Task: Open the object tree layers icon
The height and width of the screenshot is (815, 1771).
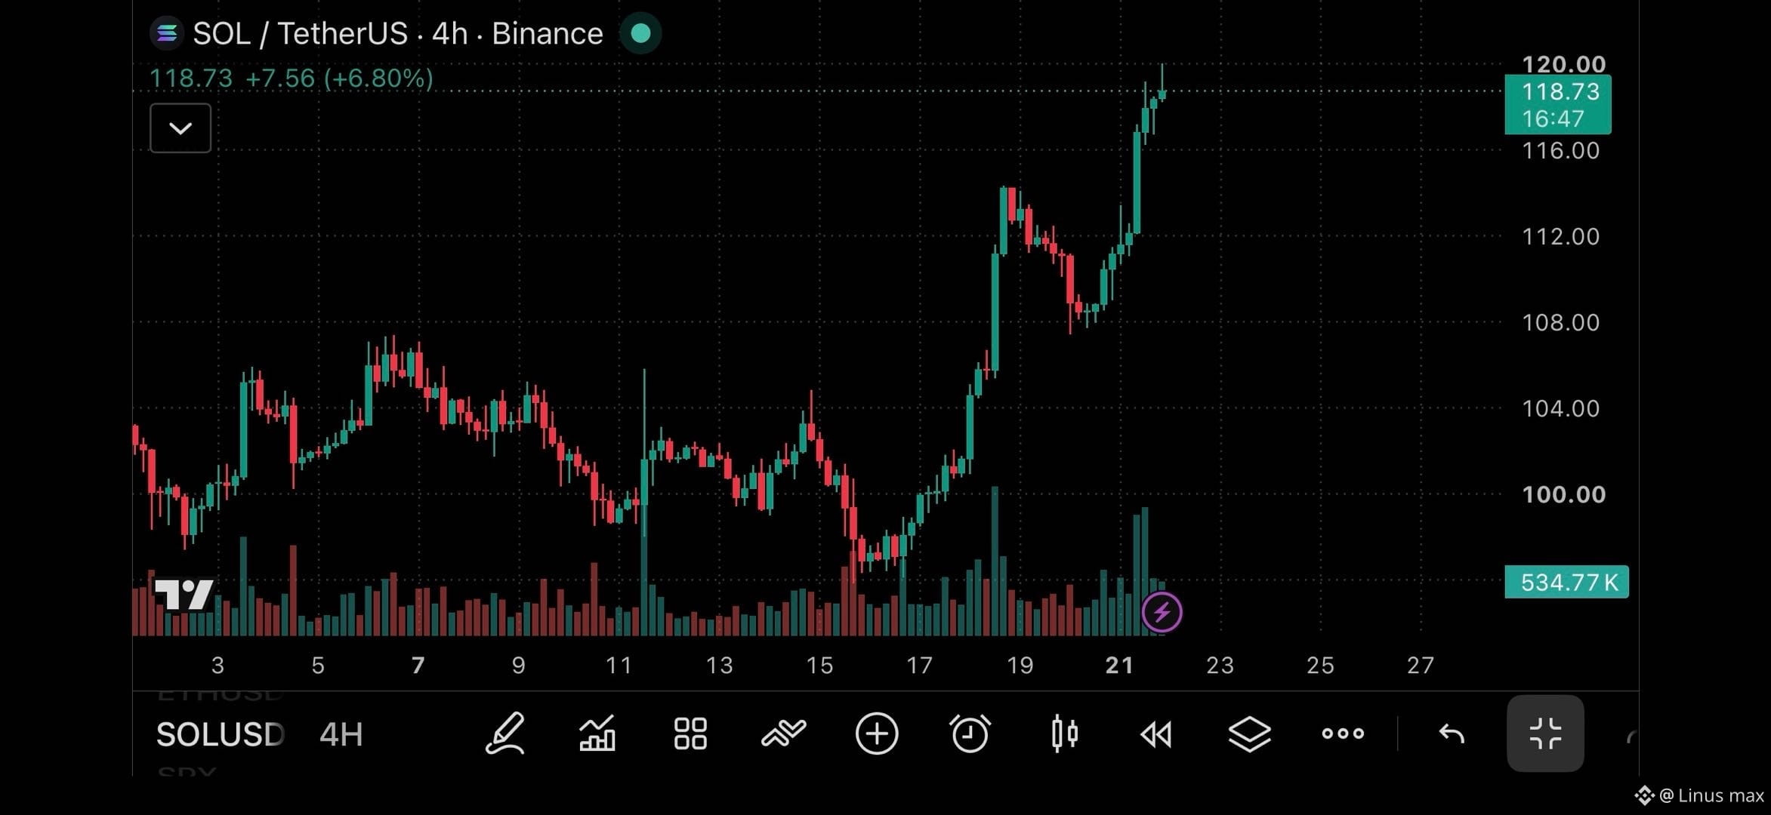Action: [1250, 733]
